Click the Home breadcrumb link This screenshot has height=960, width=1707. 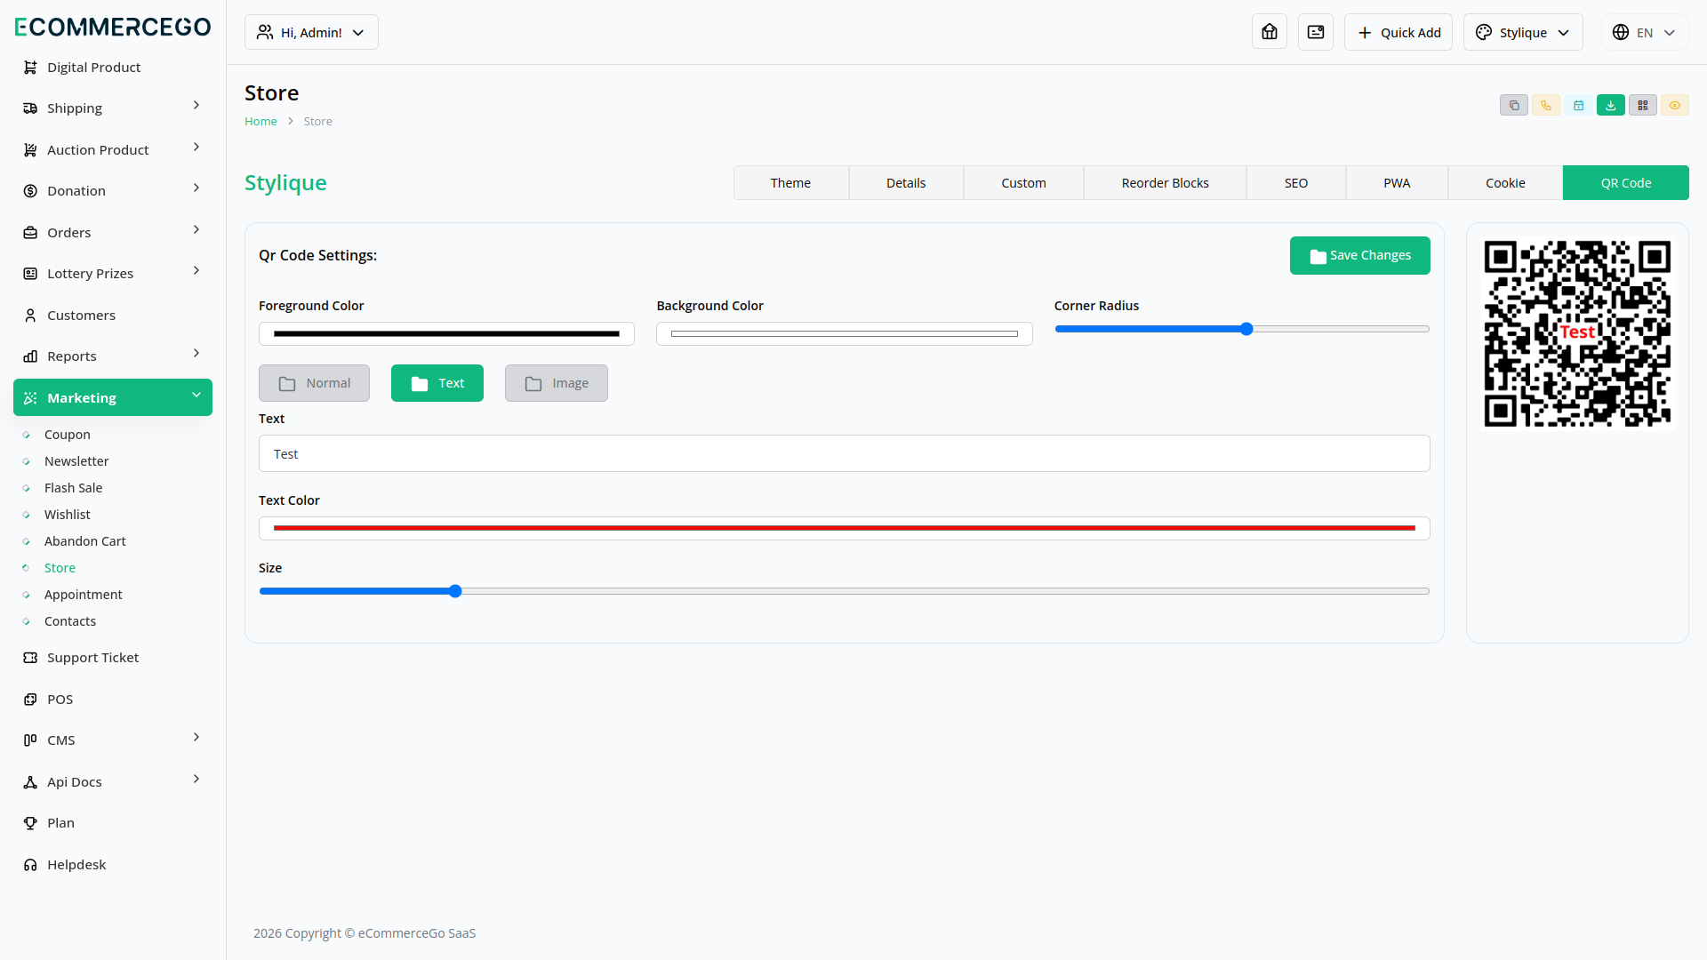click(x=260, y=122)
